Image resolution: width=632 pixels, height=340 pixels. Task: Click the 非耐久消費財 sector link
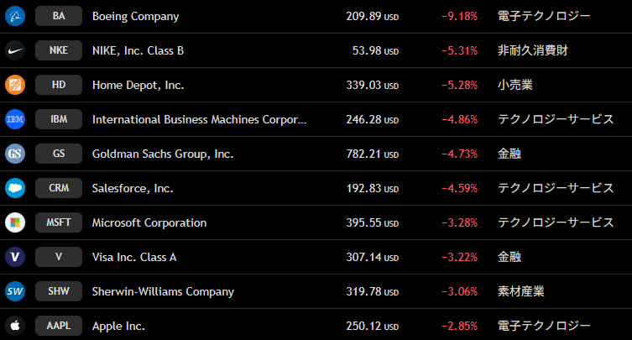pyautogui.click(x=532, y=50)
